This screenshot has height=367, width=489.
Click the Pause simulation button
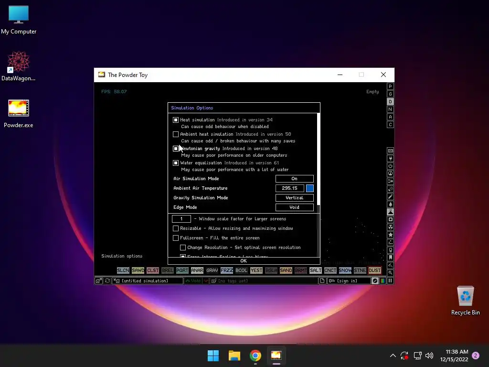[x=390, y=281]
